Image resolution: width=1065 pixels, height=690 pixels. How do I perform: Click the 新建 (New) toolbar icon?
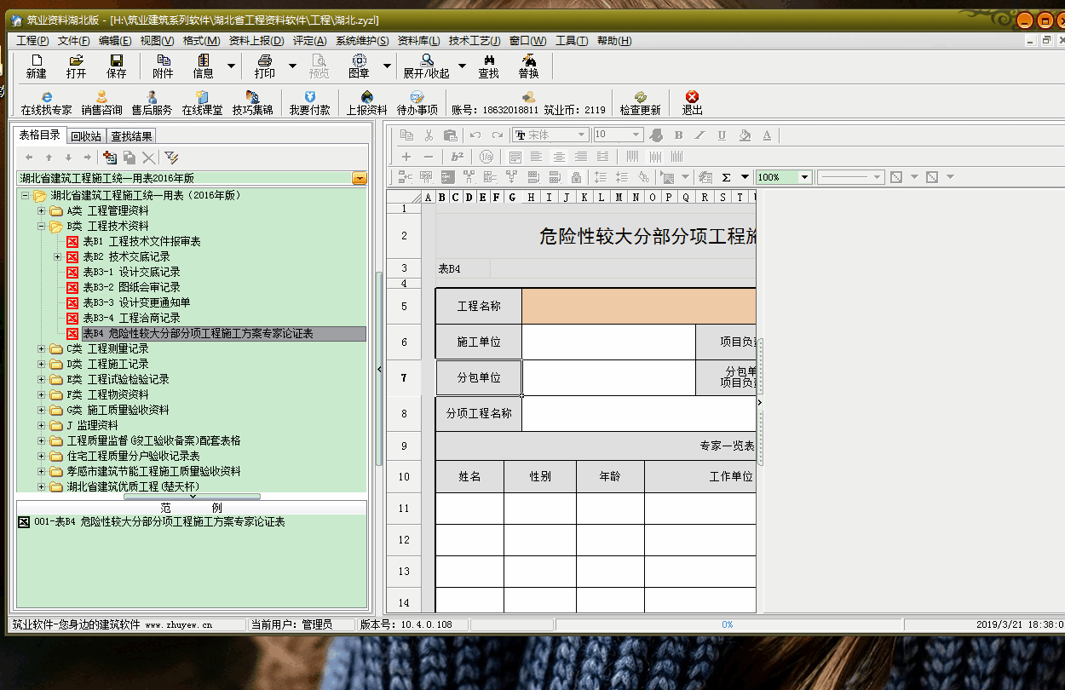pyautogui.click(x=36, y=66)
